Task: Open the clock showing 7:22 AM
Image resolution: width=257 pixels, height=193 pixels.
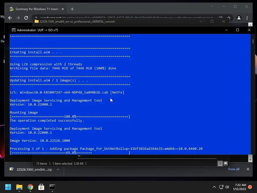Action: coord(239,187)
